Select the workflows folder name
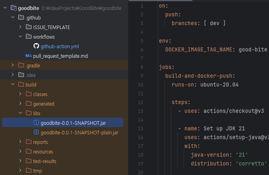The image size is (269, 175). (x=44, y=37)
